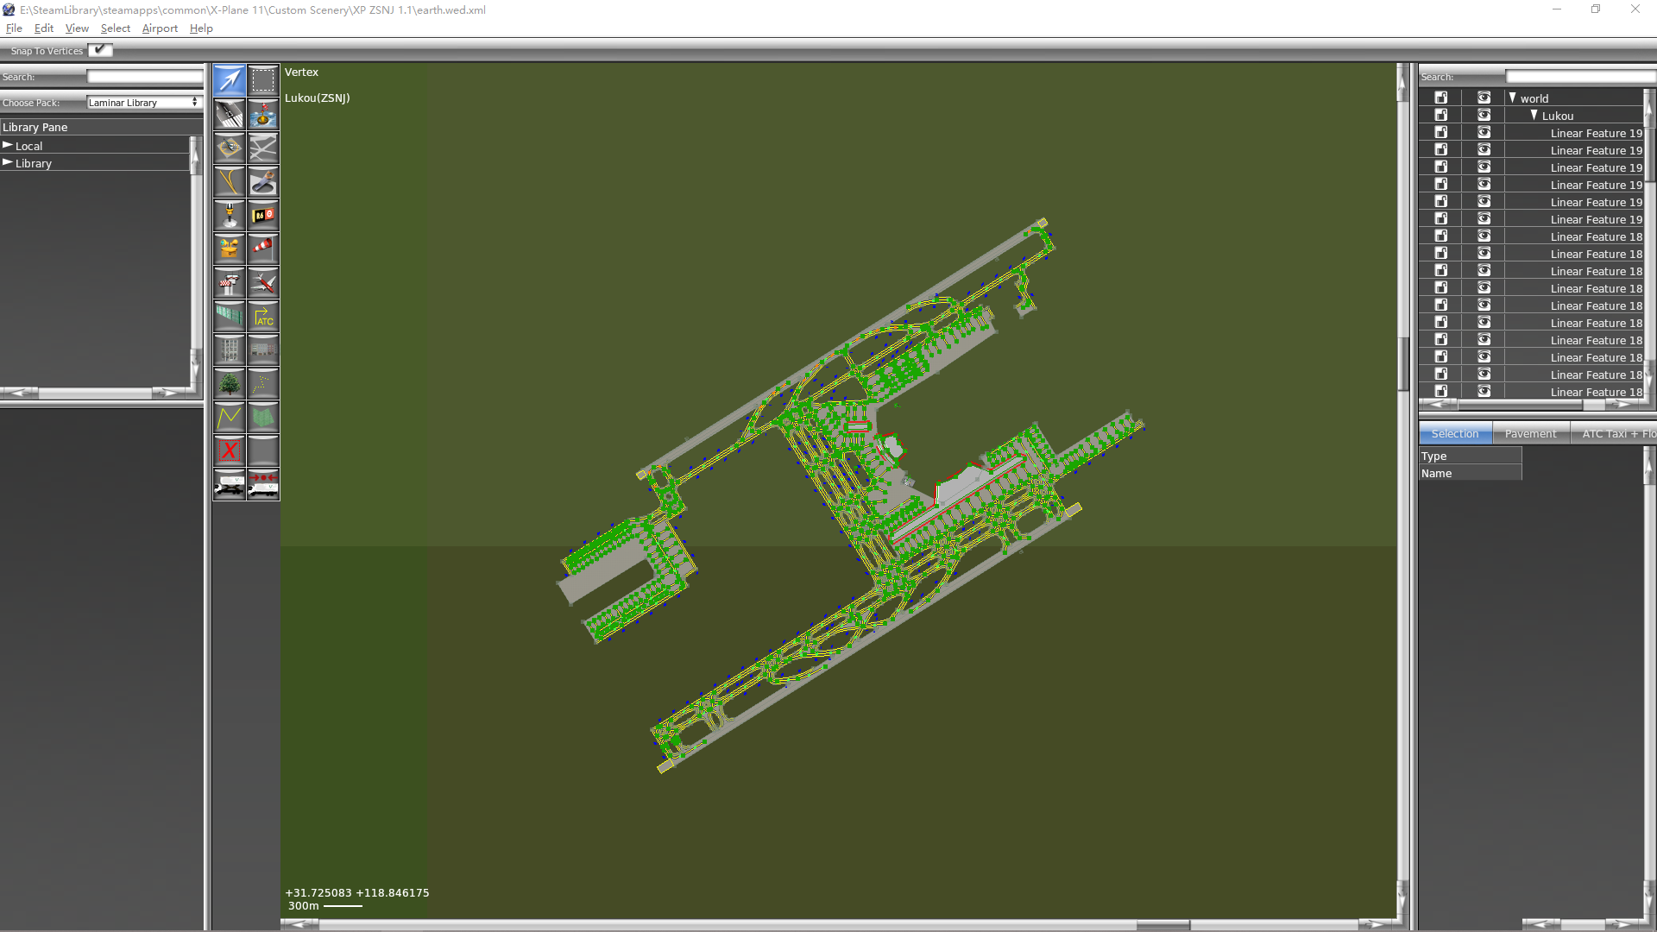Choose the Object building tool
1657x932 pixels.
[230, 349]
